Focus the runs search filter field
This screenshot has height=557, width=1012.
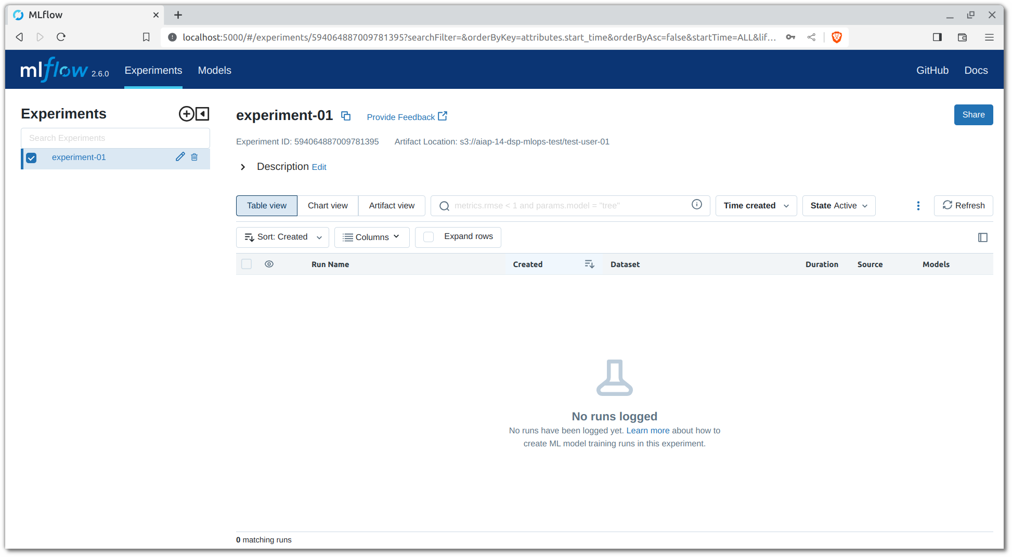tap(570, 206)
